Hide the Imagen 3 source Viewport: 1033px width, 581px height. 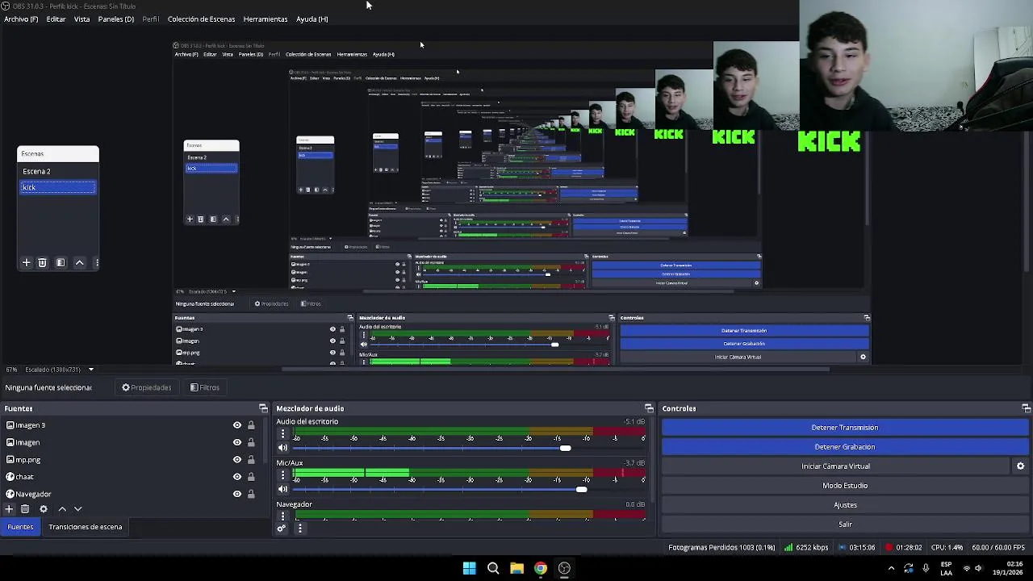point(237,425)
